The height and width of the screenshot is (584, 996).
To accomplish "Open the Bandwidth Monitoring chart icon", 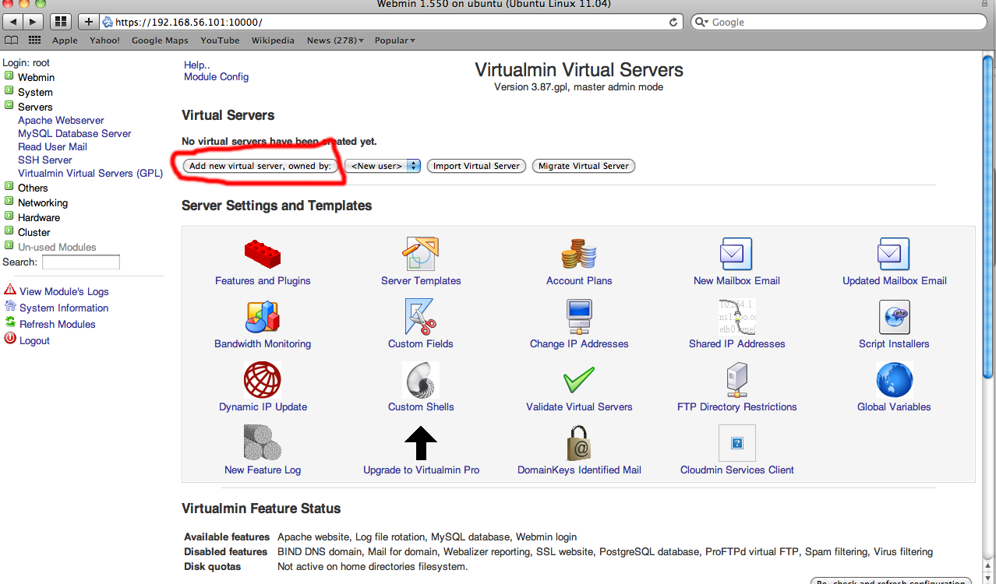I will tap(263, 317).
